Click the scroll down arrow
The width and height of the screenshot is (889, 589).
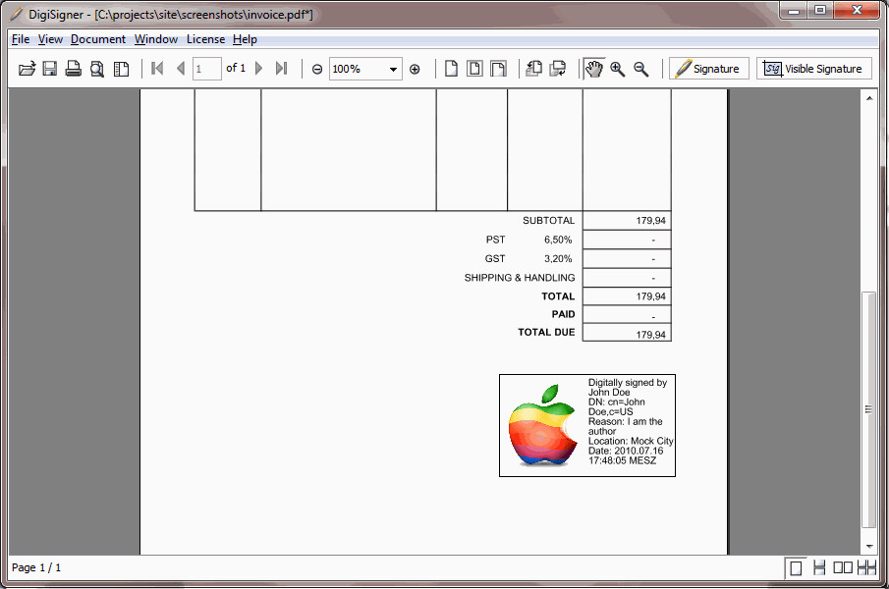pos(869,547)
